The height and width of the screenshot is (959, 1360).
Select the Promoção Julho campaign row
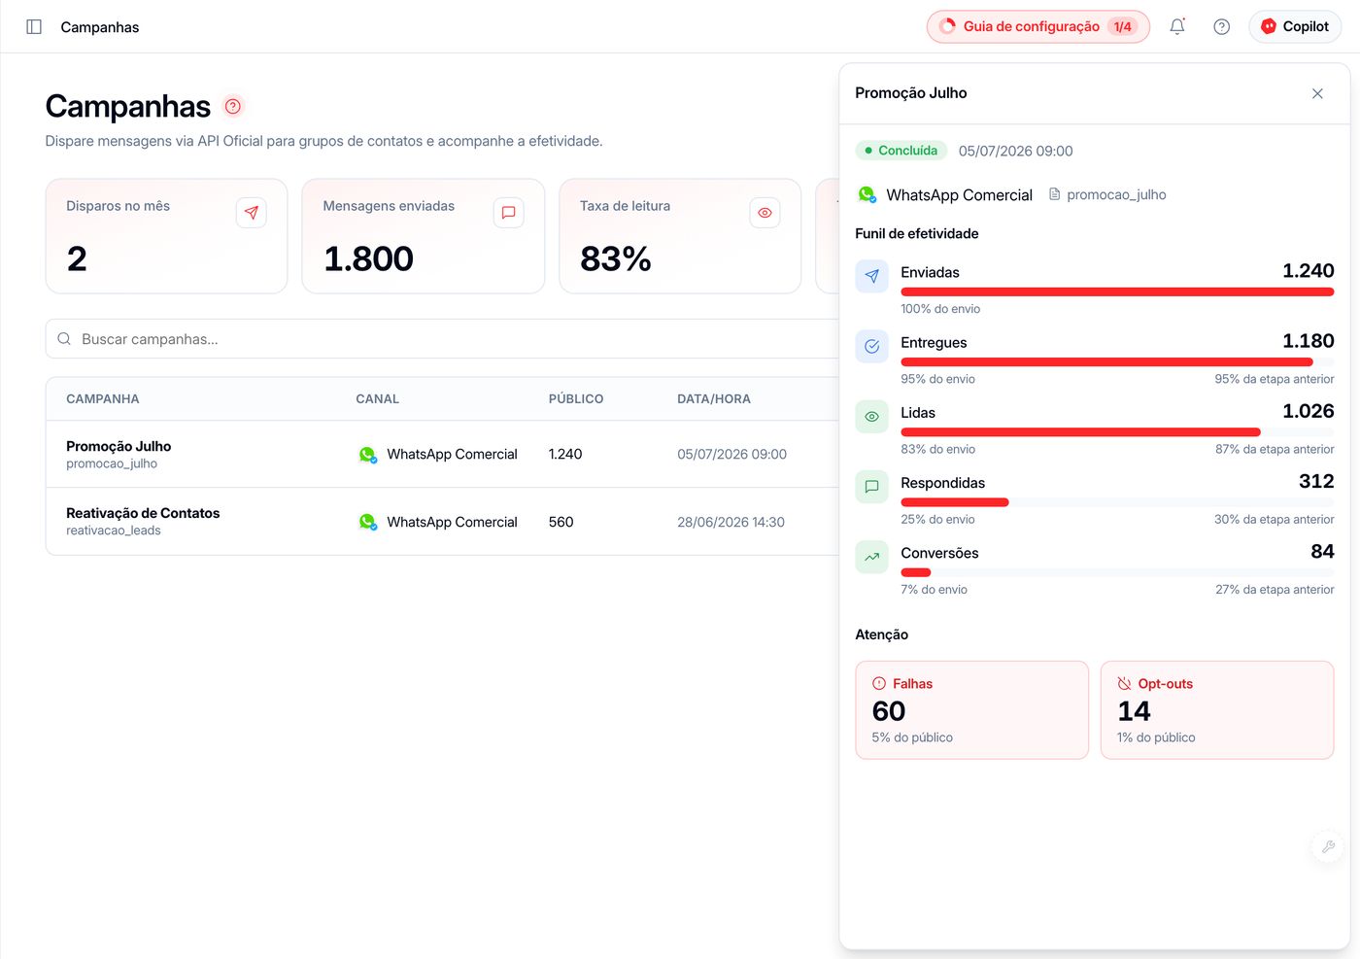[443, 454]
